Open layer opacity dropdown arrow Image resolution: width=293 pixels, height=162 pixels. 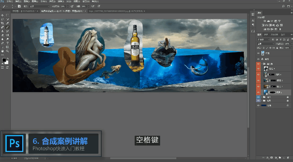click(292, 44)
